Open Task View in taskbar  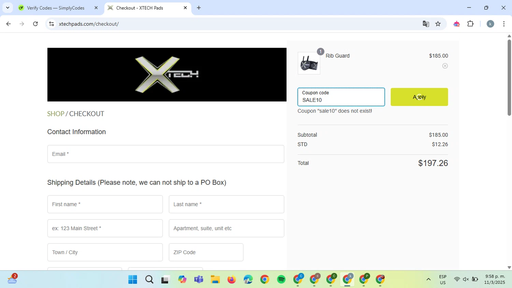click(x=166, y=279)
